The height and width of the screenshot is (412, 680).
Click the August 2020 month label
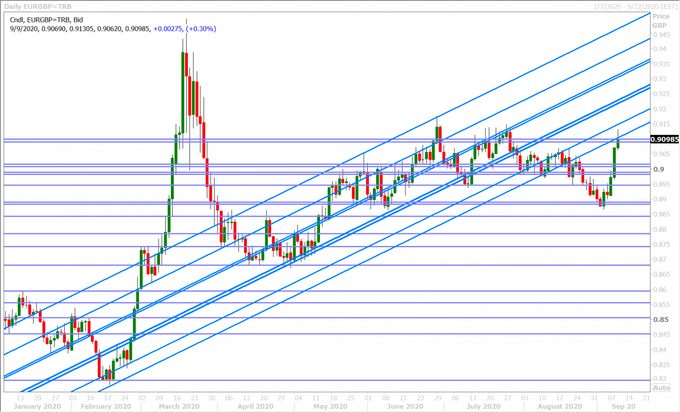coord(560,406)
